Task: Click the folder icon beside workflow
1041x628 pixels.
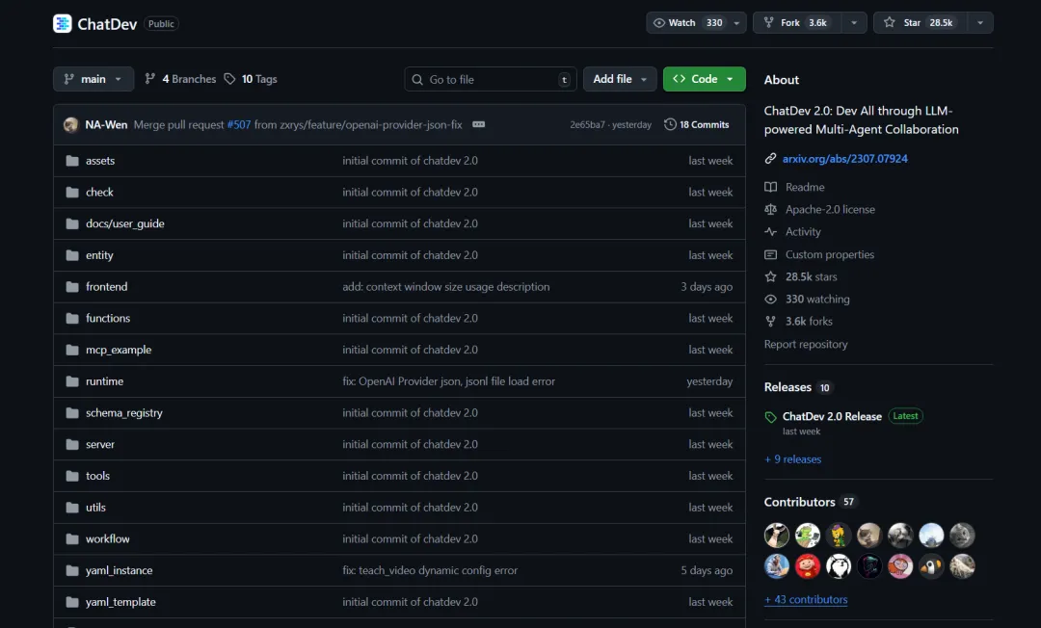Action: point(72,538)
